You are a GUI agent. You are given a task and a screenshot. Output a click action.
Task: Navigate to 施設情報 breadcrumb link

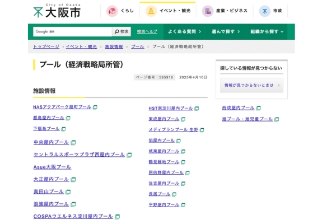coord(114,46)
